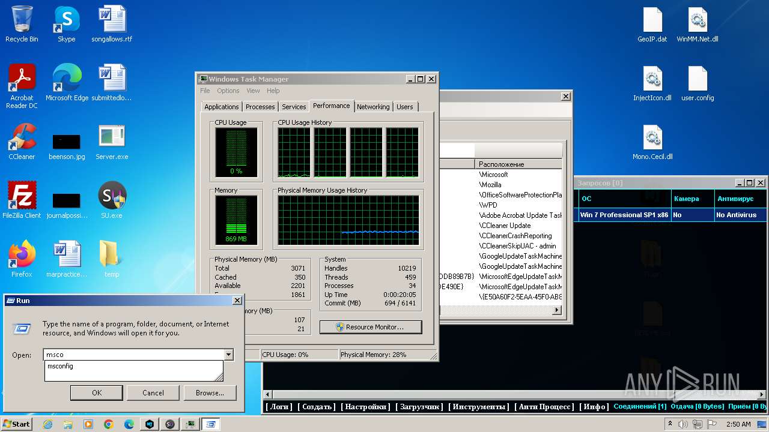Open the Action Center flag icon
The width and height of the screenshot is (769, 432).
coord(713,424)
